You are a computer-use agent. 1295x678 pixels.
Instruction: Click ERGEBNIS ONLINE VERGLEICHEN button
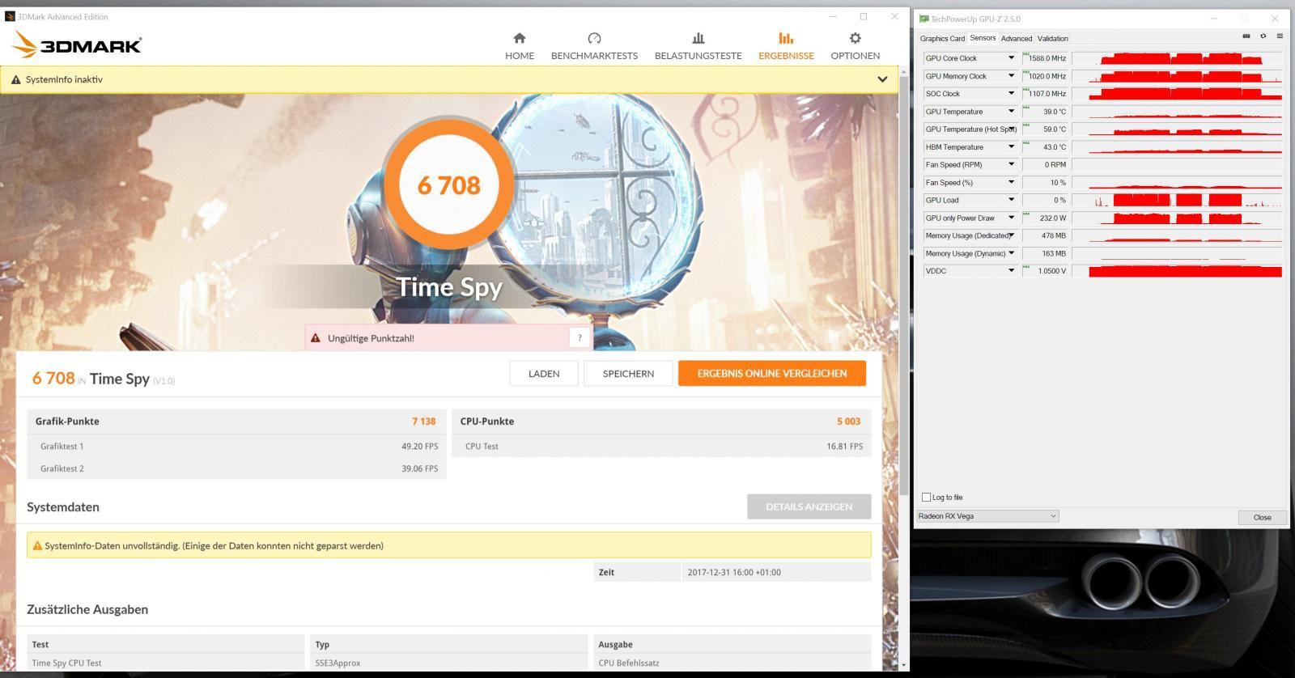click(x=772, y=373)
